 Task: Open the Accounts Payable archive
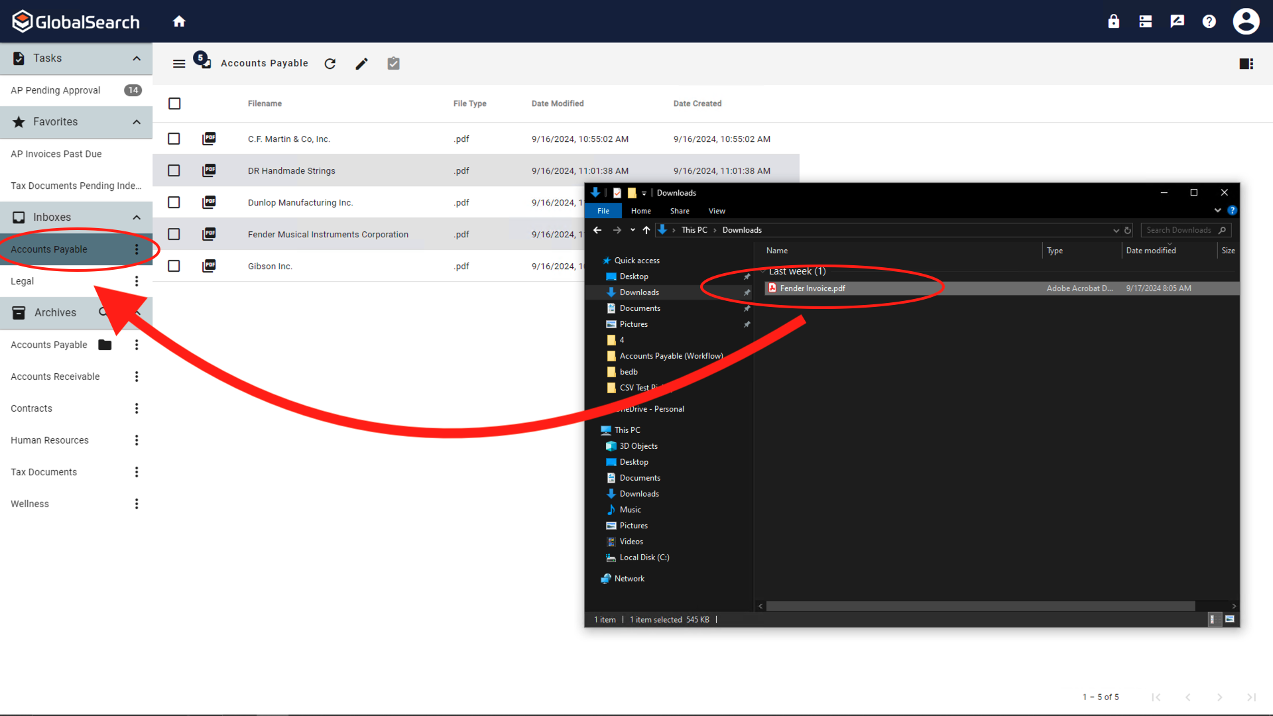(48, 344)
